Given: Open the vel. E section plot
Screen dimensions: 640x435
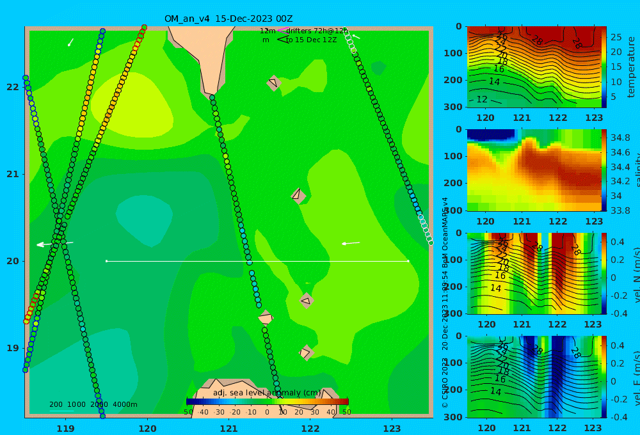Looking at the screenshot, I should [534, 377].
